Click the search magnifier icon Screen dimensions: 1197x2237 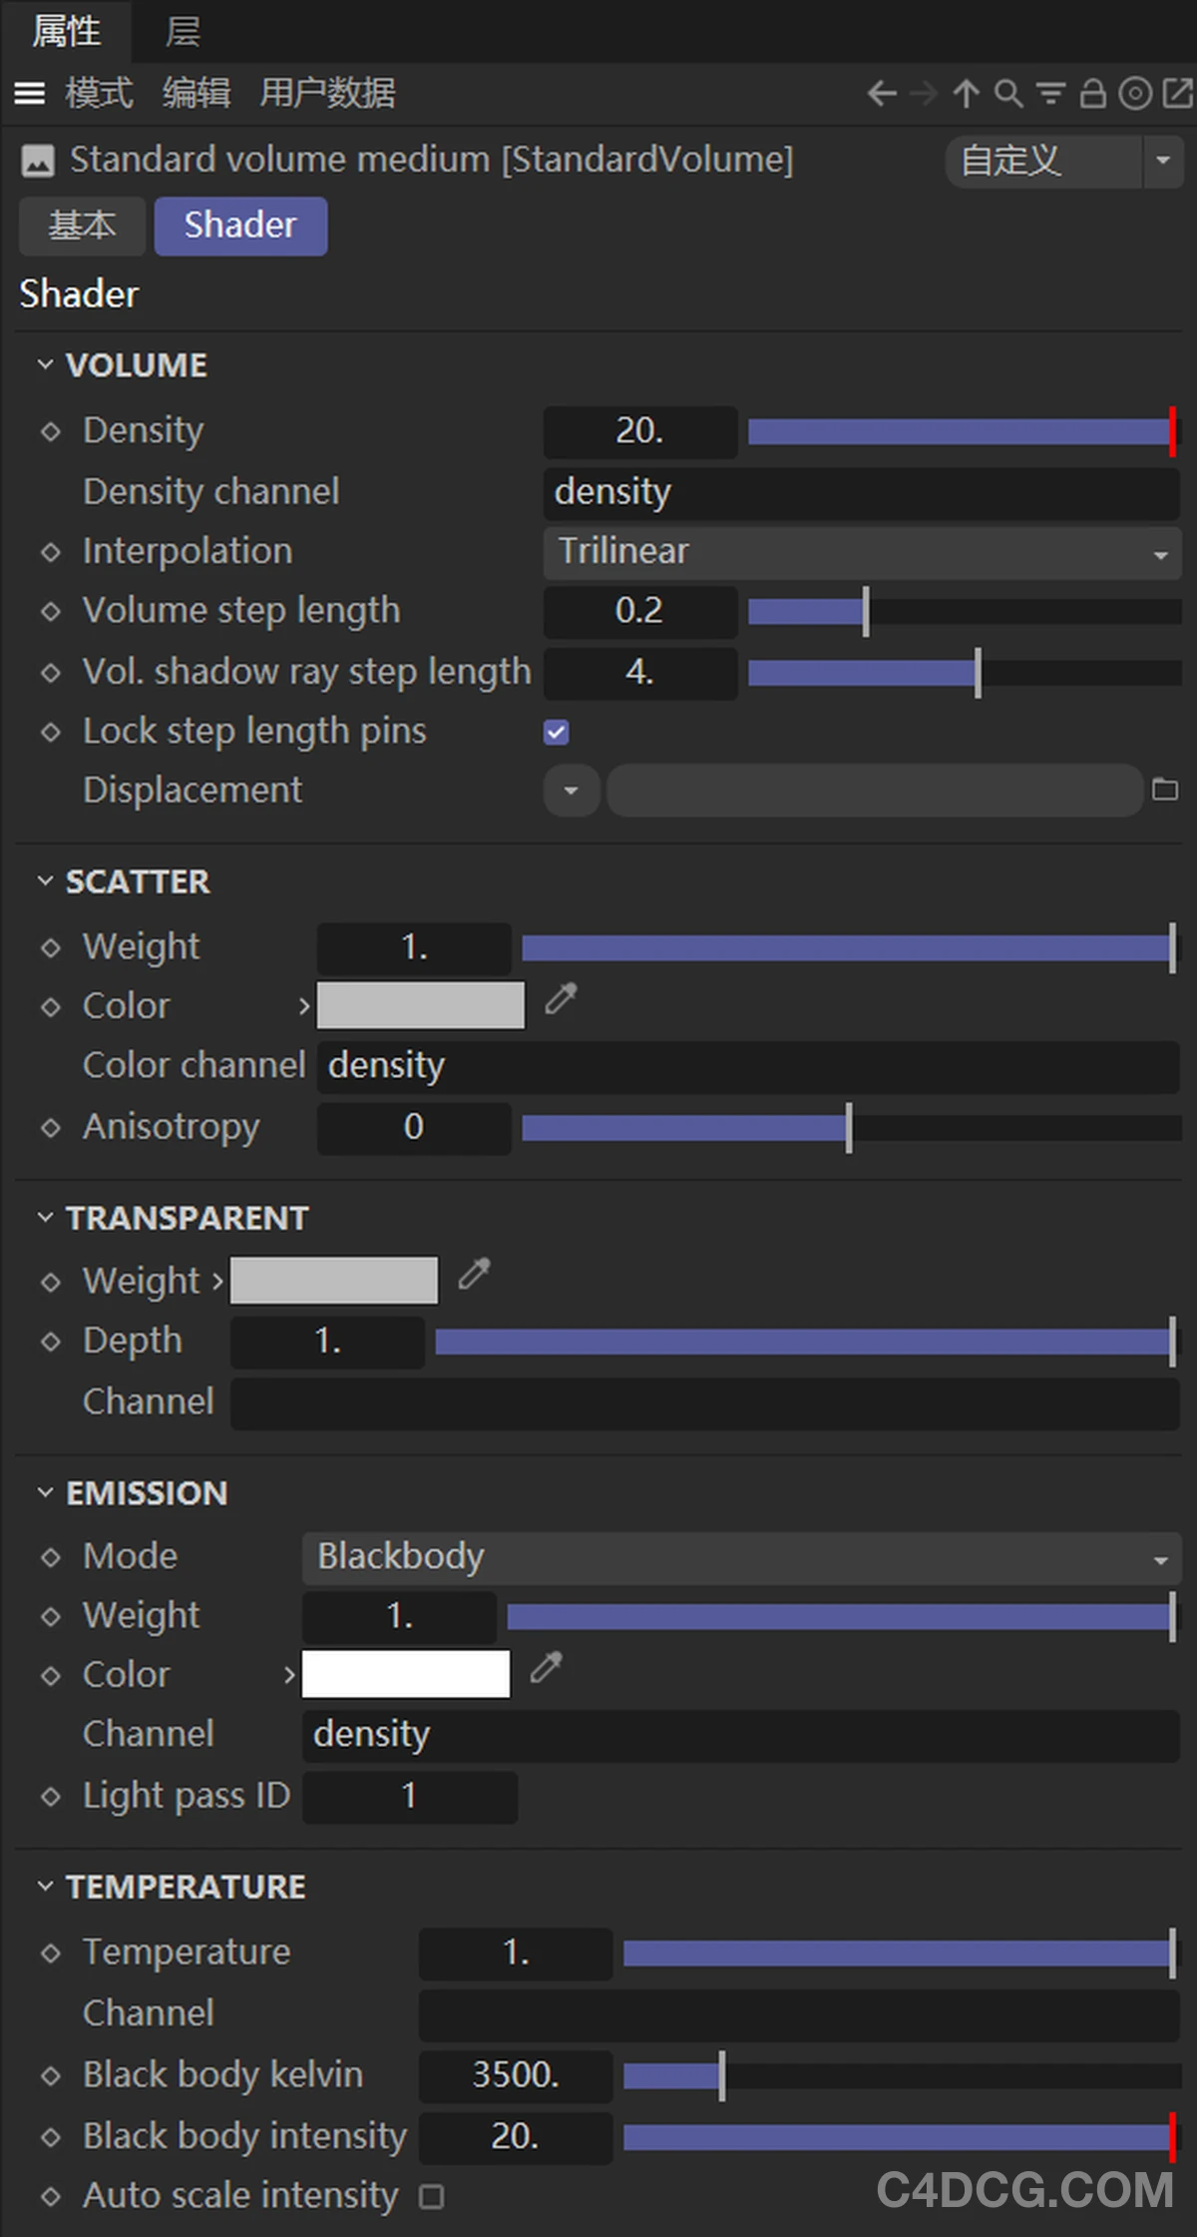click(x=1008, y=94)
